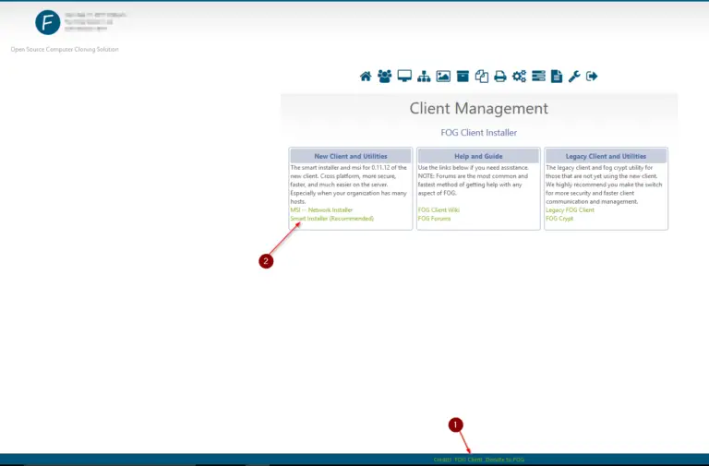The image size is (709, 466).
Task: Go to the Home dashboard icon
Action: pos(366,77)
